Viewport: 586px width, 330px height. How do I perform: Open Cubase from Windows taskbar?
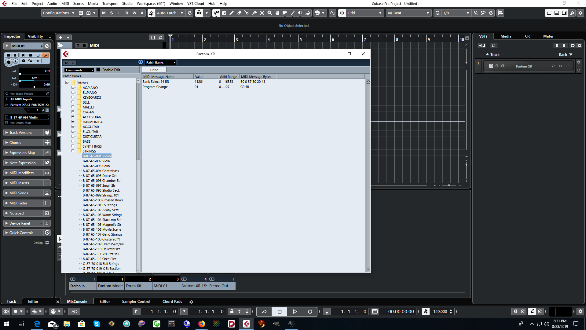[x=247, y=324]
